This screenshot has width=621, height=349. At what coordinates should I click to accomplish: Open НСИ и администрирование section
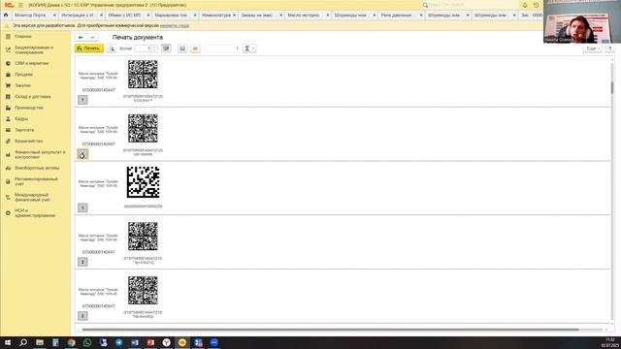(x=35, y=213)
